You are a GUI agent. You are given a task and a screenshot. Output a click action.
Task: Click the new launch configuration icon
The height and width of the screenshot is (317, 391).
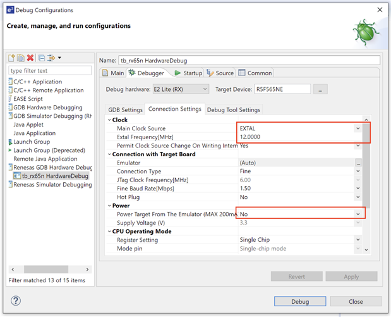coord(12,58)
